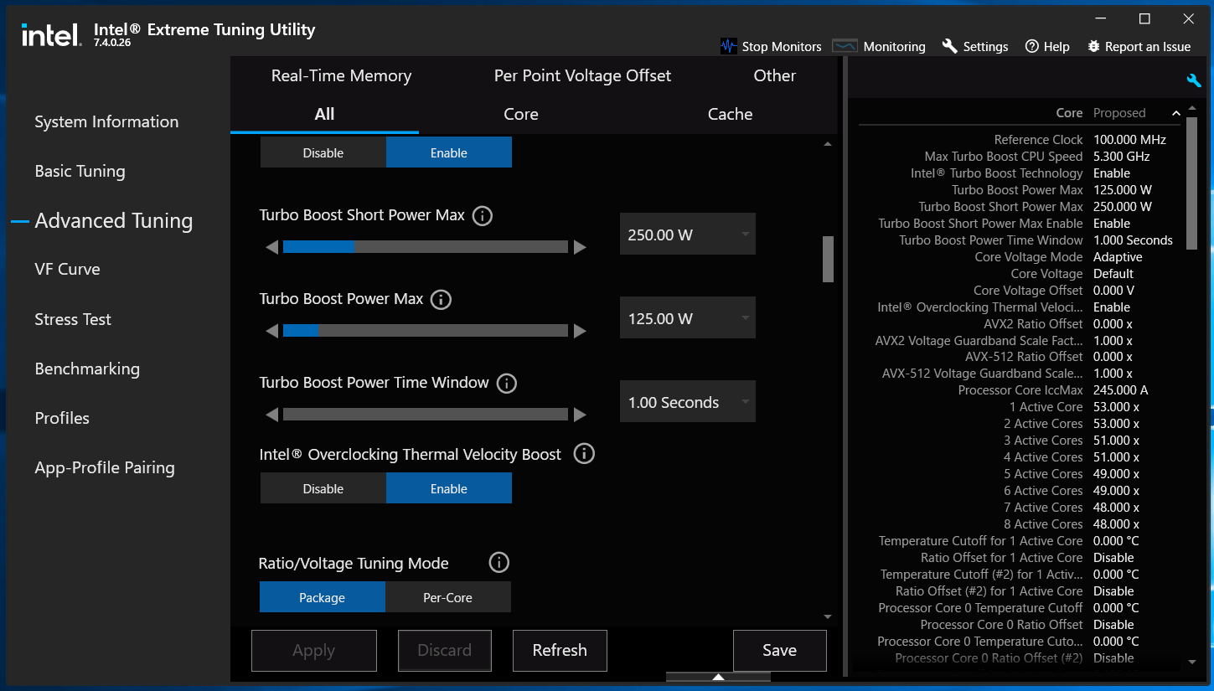Open the 1.00 Seconds dropdown
This screenshot has width=1214, height=691.
(x=688, y=402)
